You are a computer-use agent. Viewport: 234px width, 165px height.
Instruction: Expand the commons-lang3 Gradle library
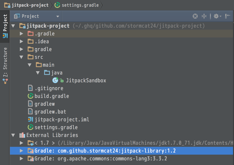tap(21, 158)
